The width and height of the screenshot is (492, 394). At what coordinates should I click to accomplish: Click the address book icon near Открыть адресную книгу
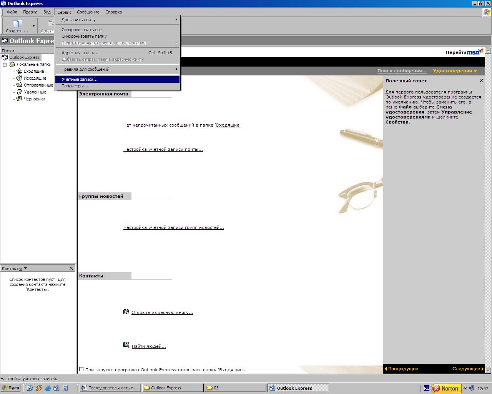(126, 312)
